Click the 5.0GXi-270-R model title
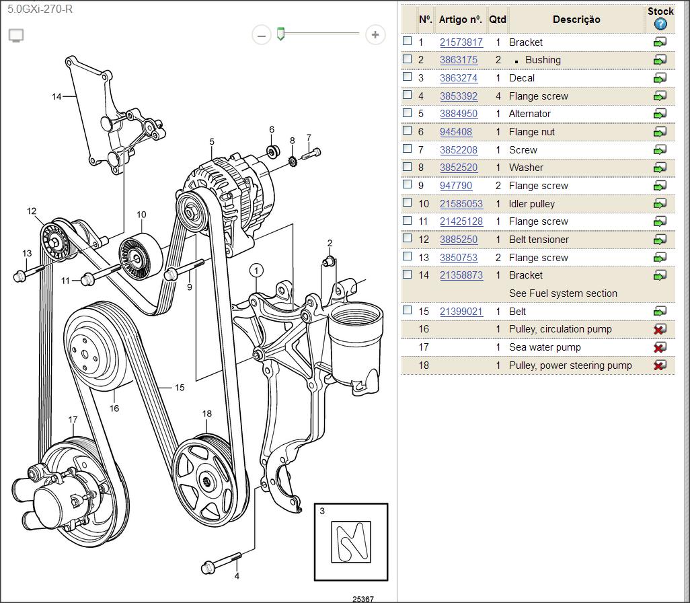Screen dimensions: 690x603 [x=40, y=9]
